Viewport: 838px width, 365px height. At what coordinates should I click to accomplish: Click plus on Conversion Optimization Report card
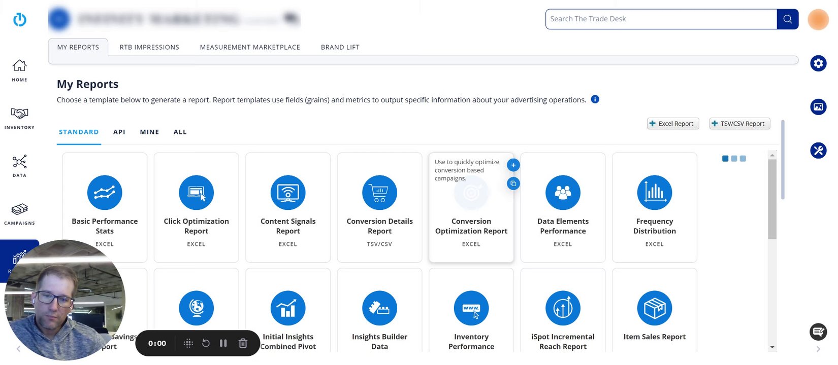pos(513,165)
